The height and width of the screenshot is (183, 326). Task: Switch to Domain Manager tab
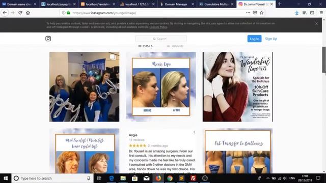pos(177,4)
